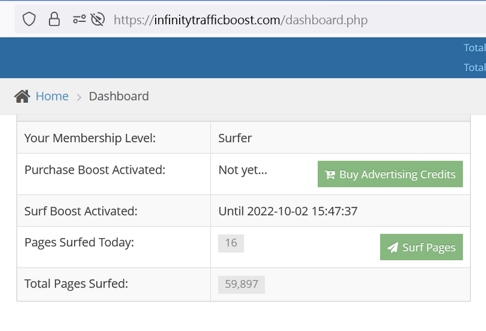
Task: Click the second Total link in blue header
Action: click(475, 68)
